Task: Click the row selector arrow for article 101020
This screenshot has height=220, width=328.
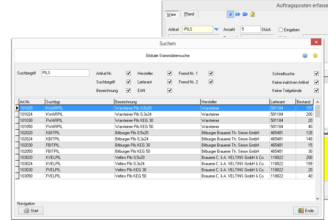Action: (x=17, y=108)
